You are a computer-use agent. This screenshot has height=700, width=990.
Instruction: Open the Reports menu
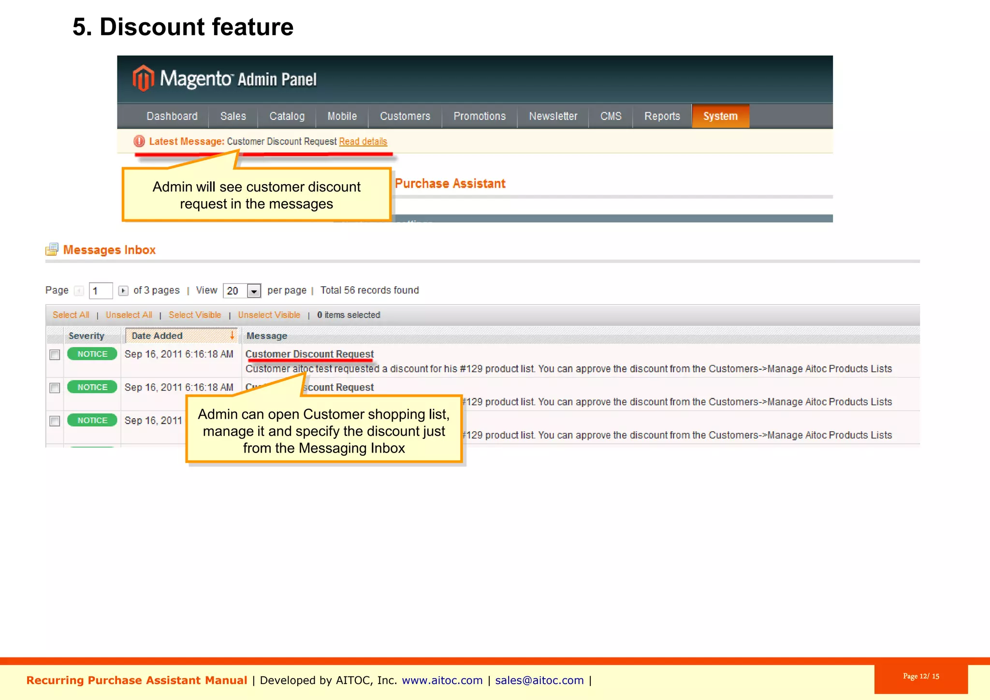click(x=662, y=116)
